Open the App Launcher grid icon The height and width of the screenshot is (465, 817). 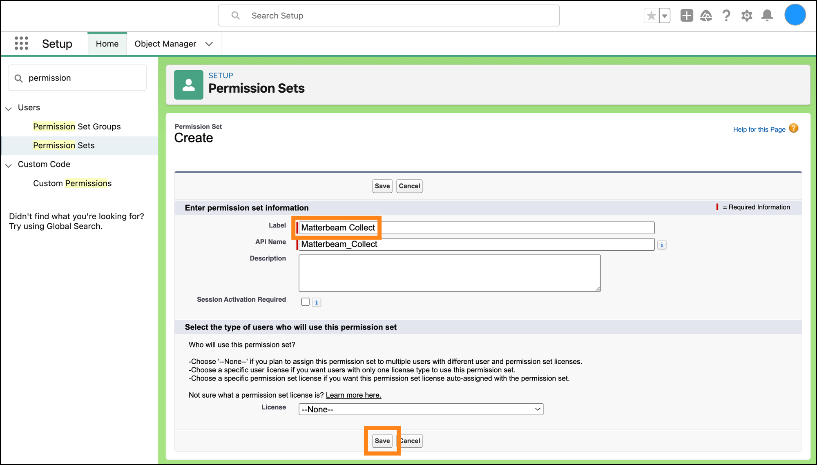click(21, 43)
